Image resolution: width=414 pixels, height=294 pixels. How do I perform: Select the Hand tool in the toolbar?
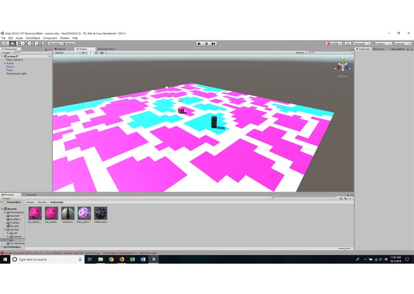click(5, 43)
